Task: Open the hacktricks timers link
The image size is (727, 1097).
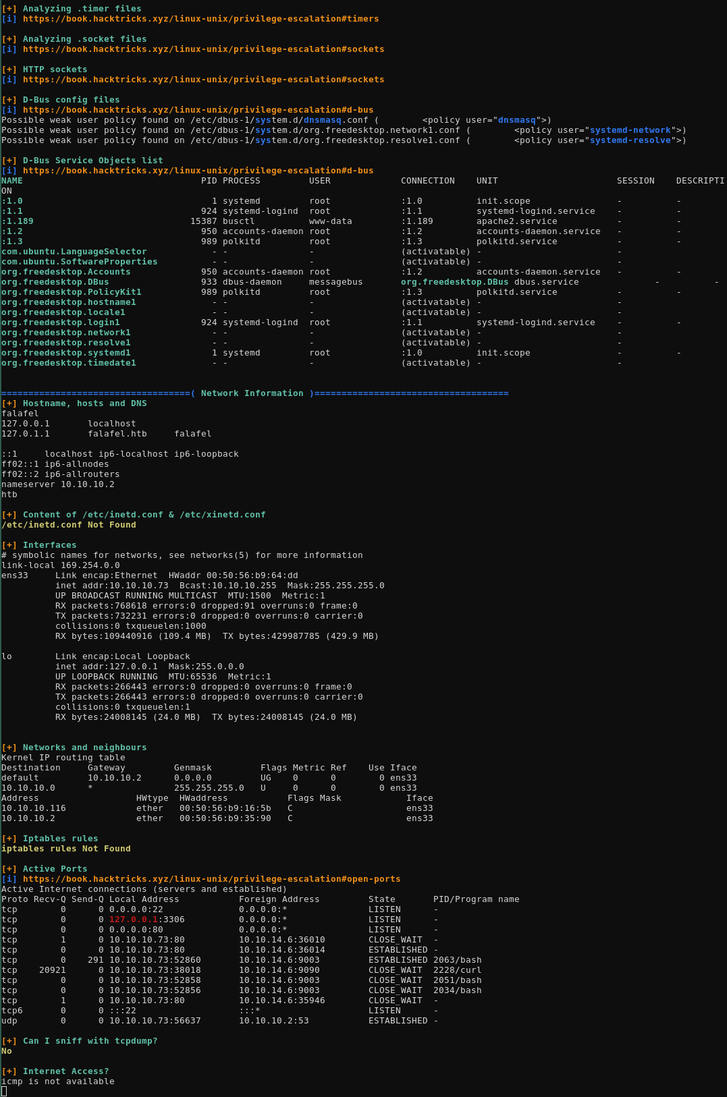Action: point(200,19)
